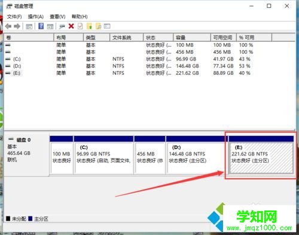The width and height of the screenshot is (299, 235).
Task: Sort by 容量 column header
Action: tap(192, 38)
